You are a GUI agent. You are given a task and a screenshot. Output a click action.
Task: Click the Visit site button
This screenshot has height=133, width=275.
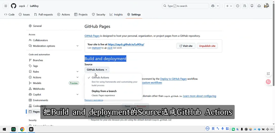(x=186, y=46)
